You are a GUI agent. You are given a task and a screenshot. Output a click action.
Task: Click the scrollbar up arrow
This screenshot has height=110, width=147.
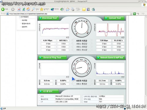coord(146,17)
